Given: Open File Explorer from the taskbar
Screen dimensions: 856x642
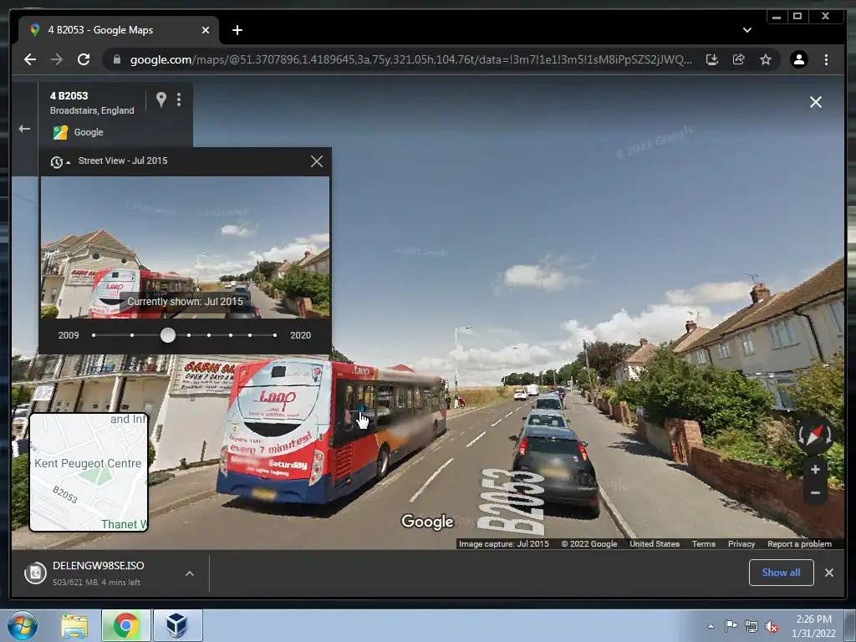Looking at the screenshot, I should (74, 625).
